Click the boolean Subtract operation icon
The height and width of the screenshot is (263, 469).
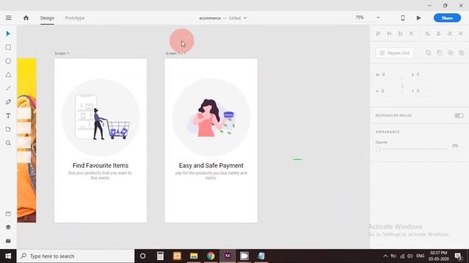coord(440,53)
